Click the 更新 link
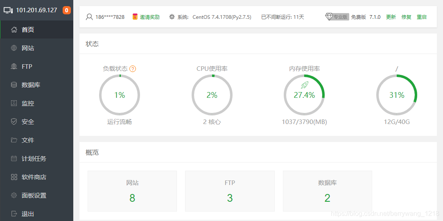 pos(391,17)
